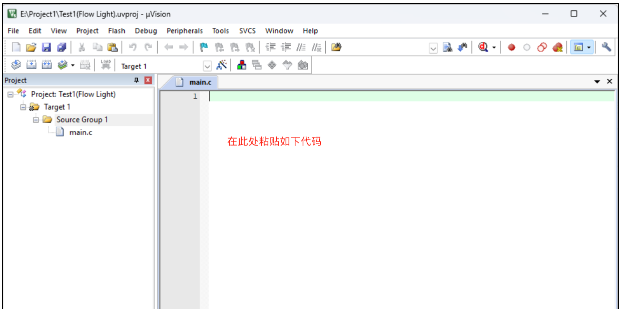Click the Rebuild all target files icon
The width and height of the screenshot is (624, 309).
click(x=47, y=65)
